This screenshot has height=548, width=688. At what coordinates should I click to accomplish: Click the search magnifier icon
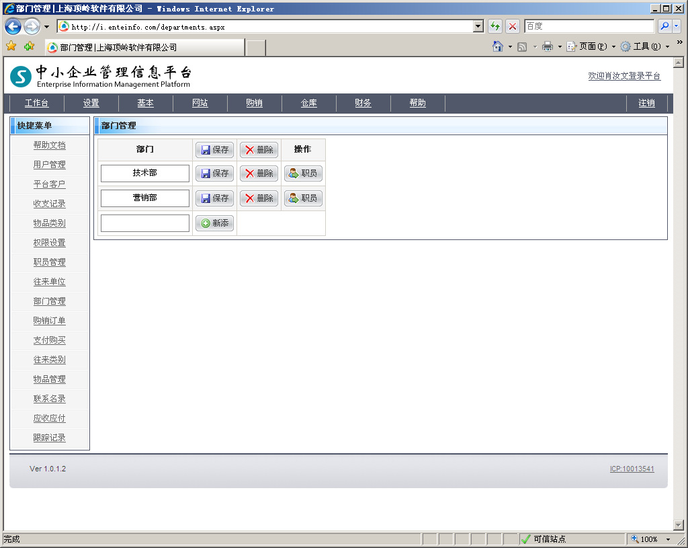(664, 26)
